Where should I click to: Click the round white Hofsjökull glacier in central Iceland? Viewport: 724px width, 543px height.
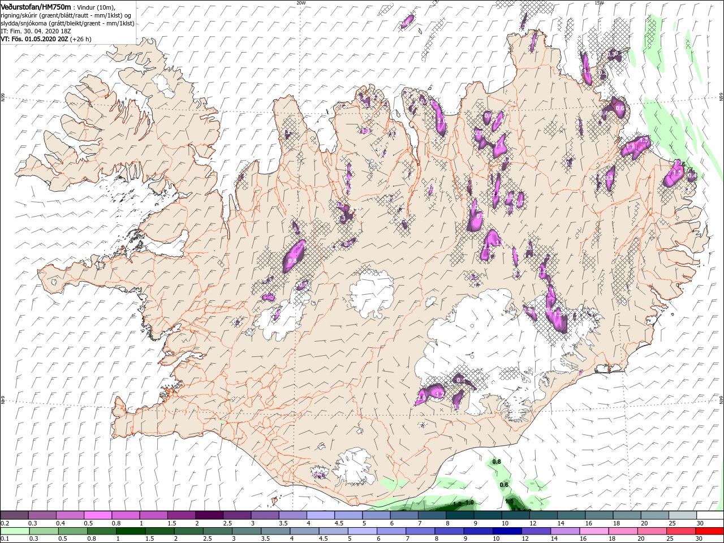(372, 293)
